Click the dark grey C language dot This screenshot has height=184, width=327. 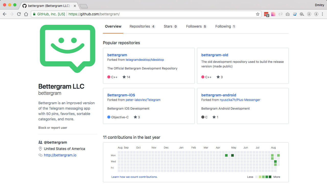coord(203,117)
